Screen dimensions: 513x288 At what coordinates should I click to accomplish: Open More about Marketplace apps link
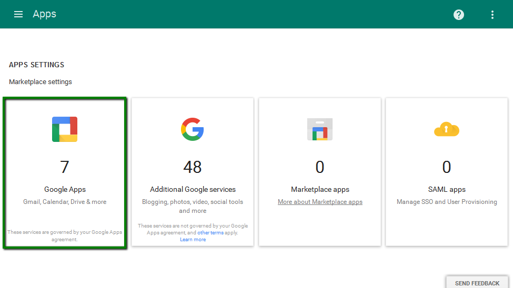coord(320,202)
